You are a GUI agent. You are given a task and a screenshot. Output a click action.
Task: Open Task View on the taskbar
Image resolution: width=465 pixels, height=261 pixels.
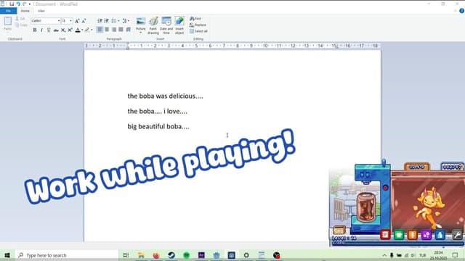(x=126, y=255)
